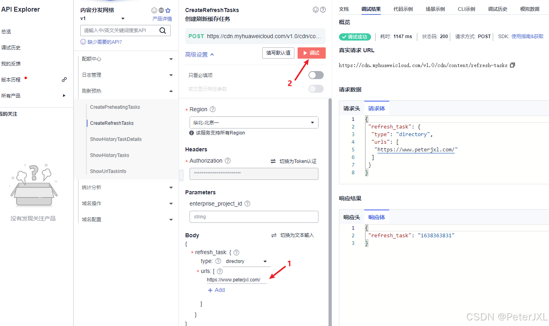Click the help icon next to Authorization label
The height and width of the screenshot is (326, 549).
coord(228,161)
